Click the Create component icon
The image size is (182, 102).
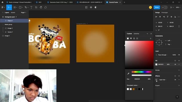[x=91, y=7]
